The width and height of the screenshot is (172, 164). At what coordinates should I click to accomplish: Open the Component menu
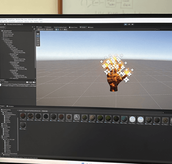click(x=20, y=22)
